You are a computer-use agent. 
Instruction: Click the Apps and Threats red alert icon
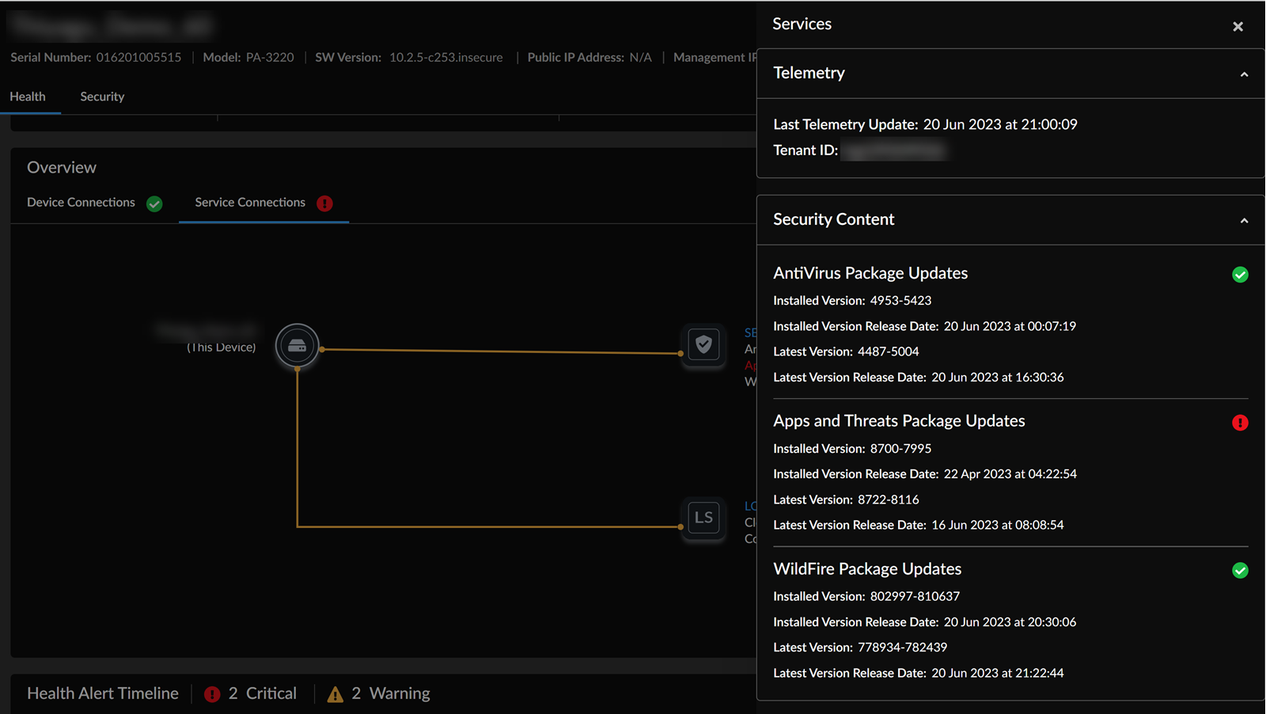pyautogui.click(x=1240, y=423)
